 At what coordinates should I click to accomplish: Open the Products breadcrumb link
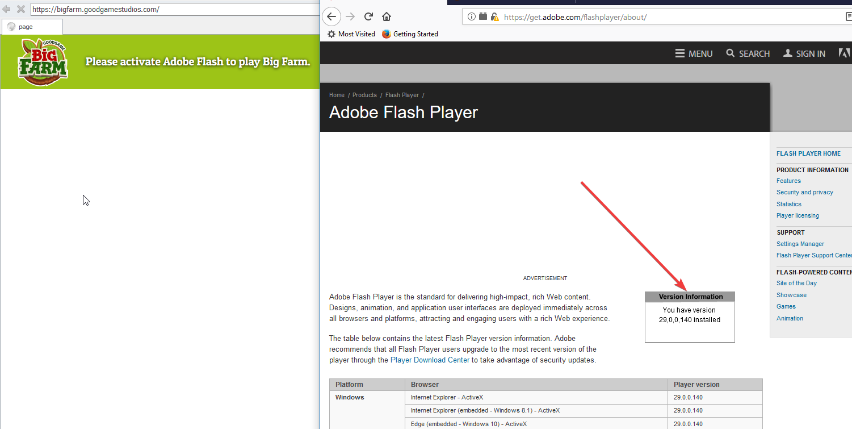coord(364,95)
